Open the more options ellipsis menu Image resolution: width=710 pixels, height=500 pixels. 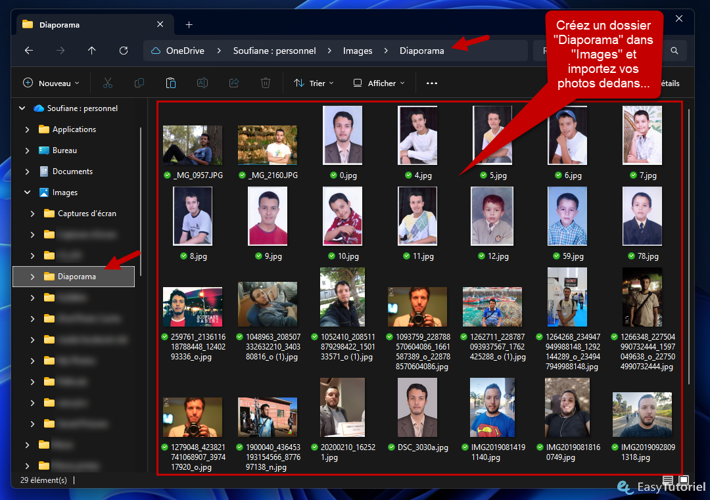[432, 83]
